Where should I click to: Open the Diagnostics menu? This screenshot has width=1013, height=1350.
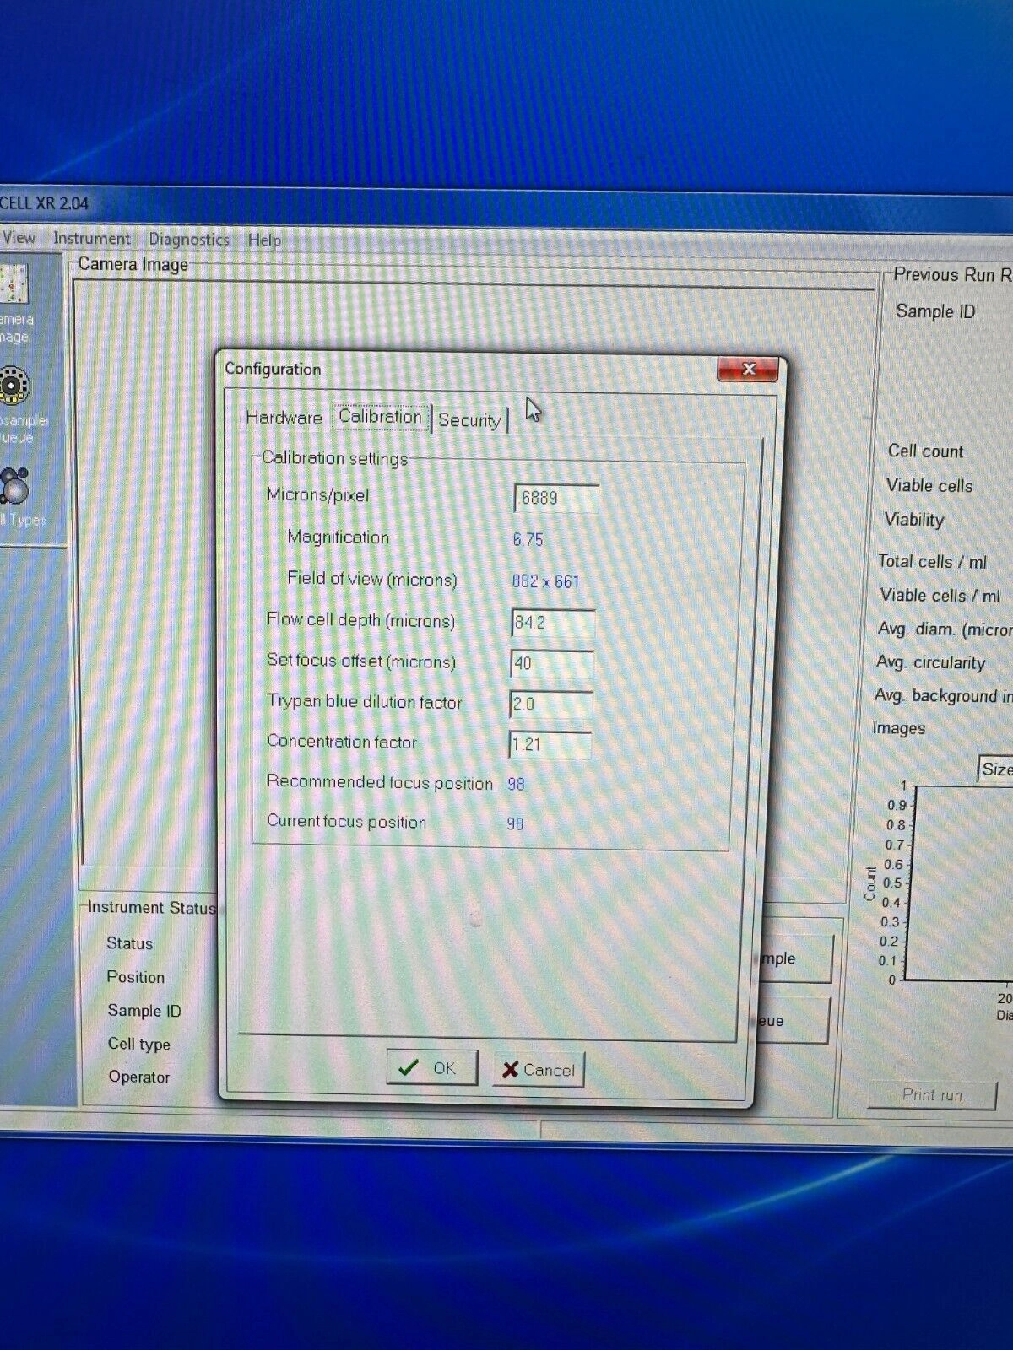coord(189,240)
